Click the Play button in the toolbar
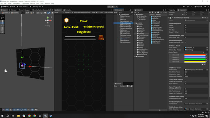The width and height of the screenshot is (210, 118). pos(109,7)
